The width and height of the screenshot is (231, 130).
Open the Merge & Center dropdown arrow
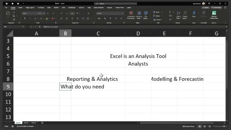click(x=91, y=18)
